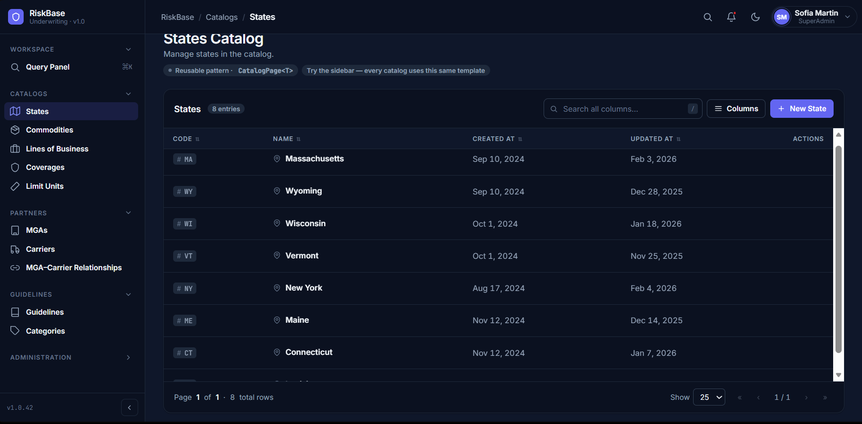Screen dimensions: 862x424
Task: Focus the Search all columns field
Action: coord(623,109)
